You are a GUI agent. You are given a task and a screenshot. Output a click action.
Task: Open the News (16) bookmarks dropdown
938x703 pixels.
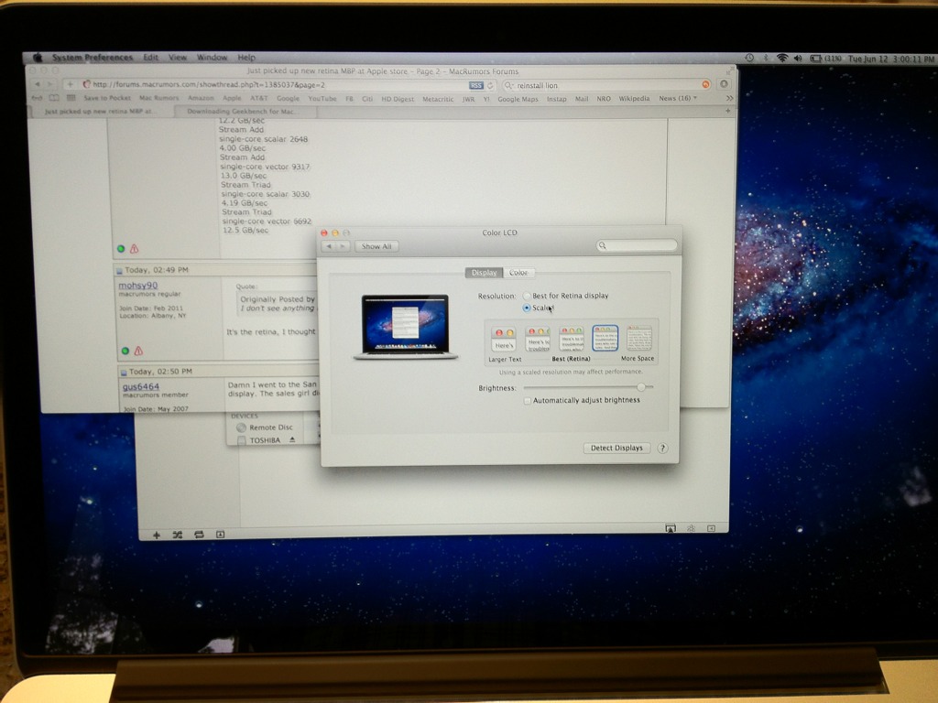[x=678, y=98]
